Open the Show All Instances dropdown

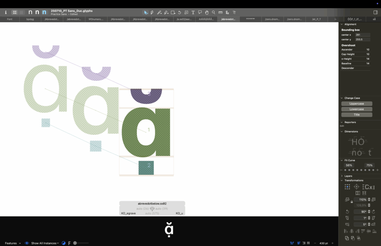coord(45,243)
